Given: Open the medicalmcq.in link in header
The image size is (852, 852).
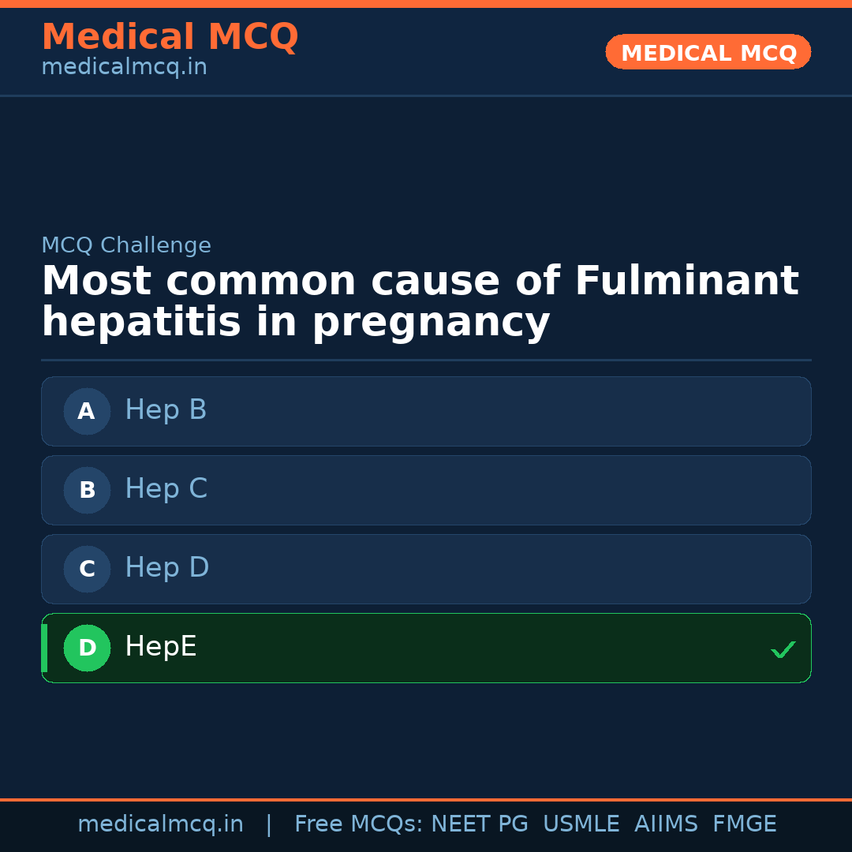Looking at the screenshot, I should [124, 68].
